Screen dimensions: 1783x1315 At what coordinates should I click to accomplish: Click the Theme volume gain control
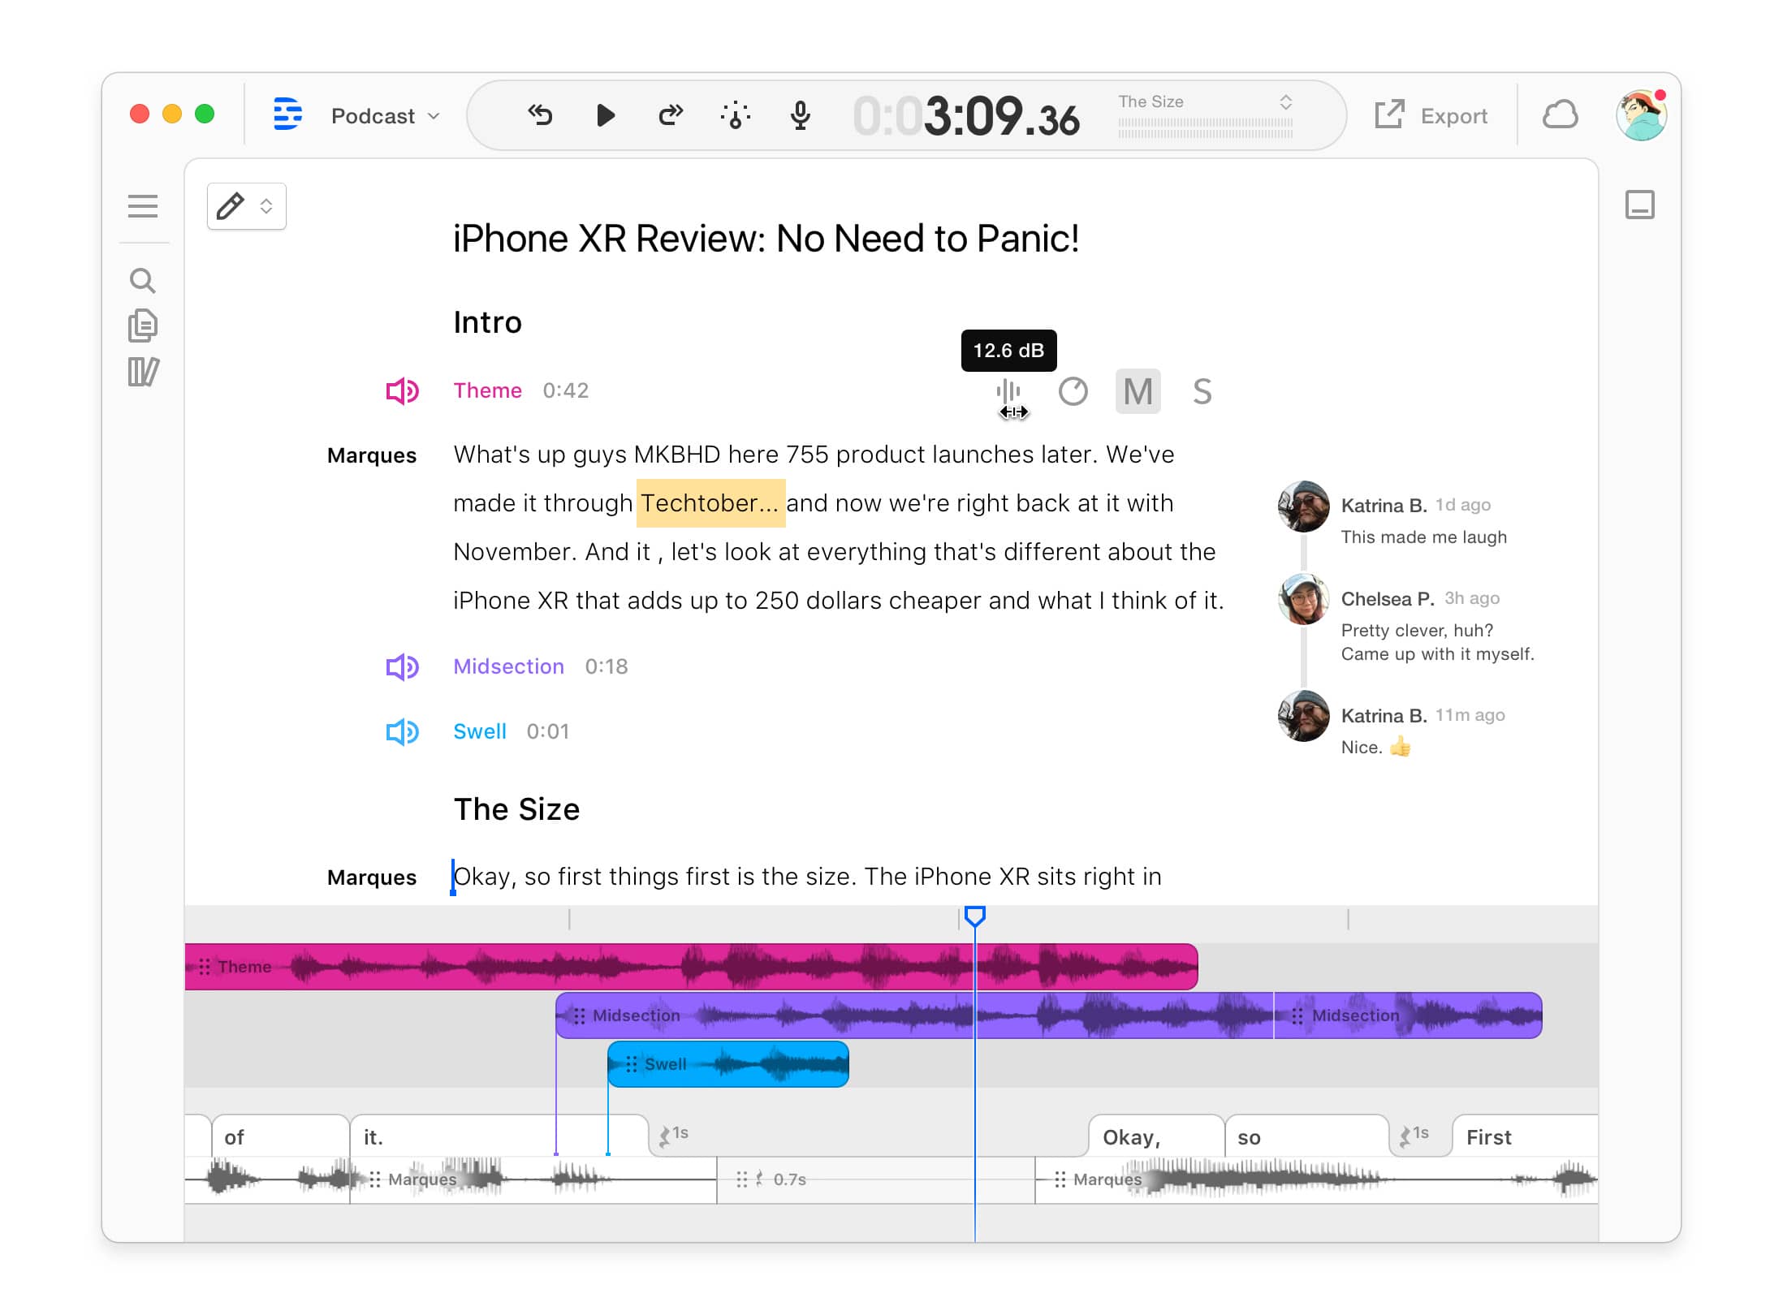coord(1008,391)
